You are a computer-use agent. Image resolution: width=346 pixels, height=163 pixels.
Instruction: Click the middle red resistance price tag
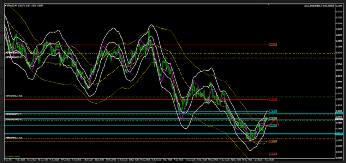pos(273,100)
